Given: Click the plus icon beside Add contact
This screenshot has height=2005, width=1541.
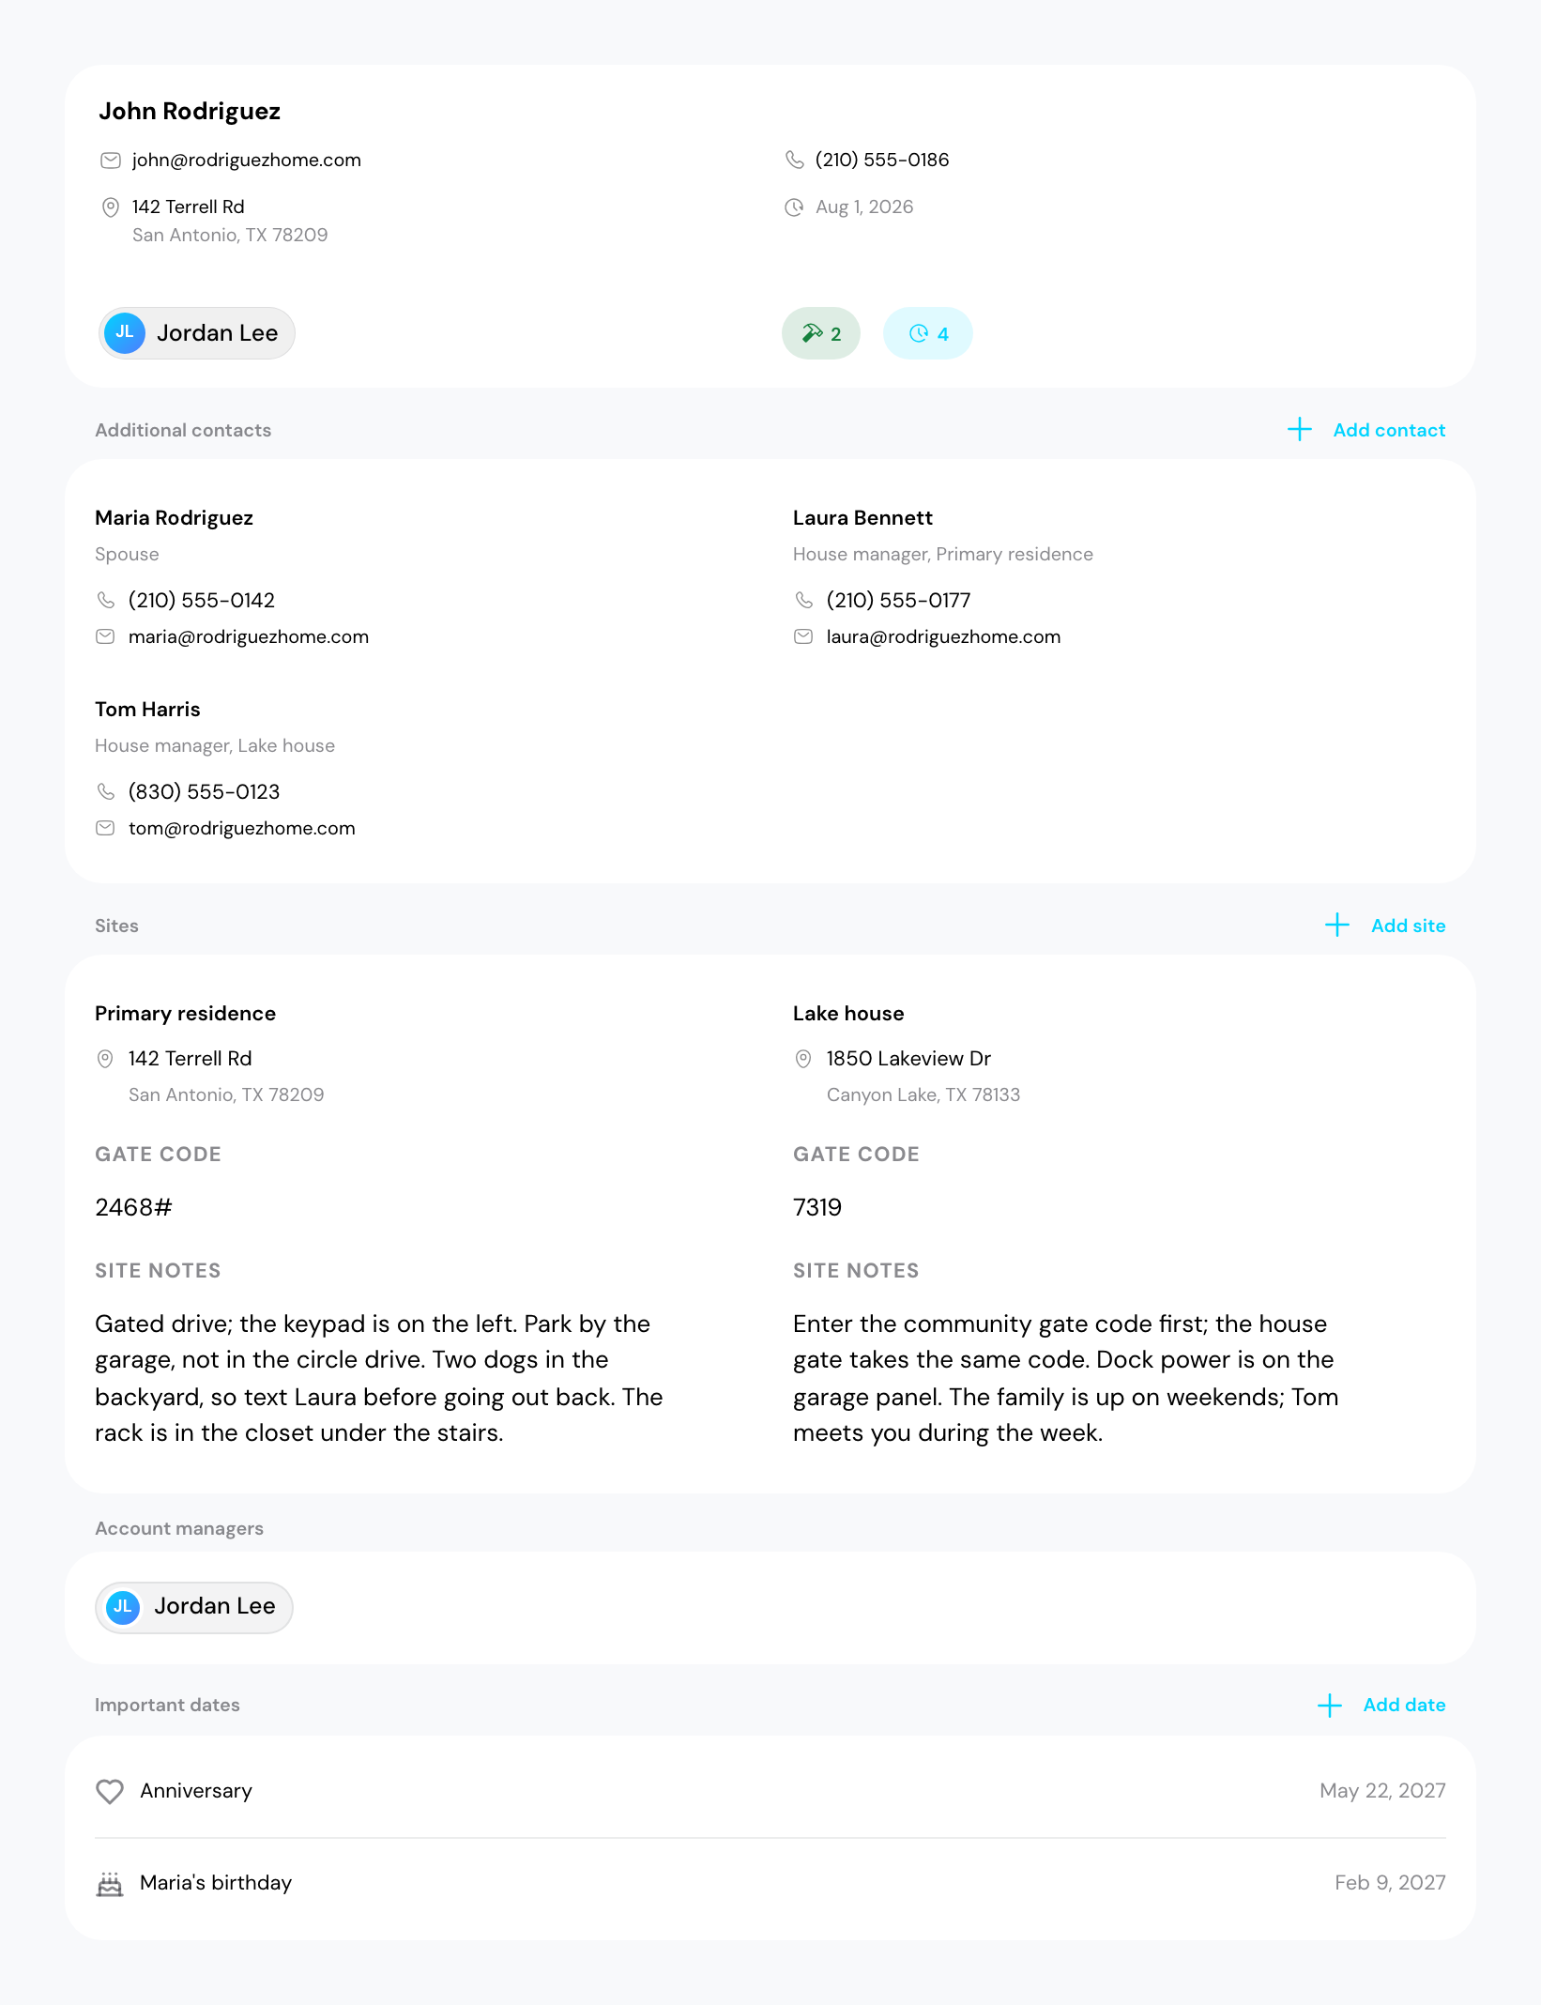Looking at the screenshot, I should tap(1299, 430).
